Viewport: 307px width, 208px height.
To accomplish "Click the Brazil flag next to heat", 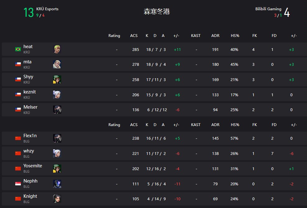I will pos(18,49).
